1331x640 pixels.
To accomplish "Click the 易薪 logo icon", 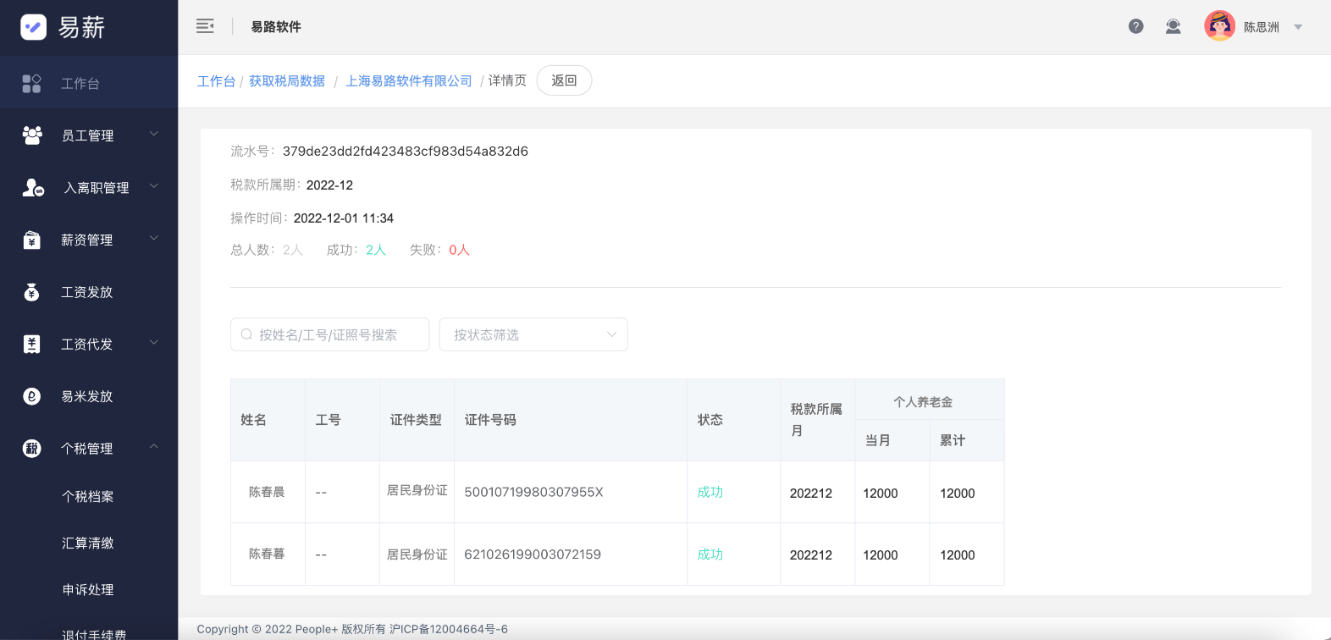I will point(34,27).
